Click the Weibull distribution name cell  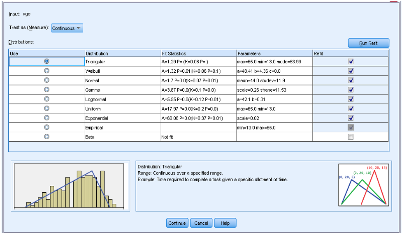[123, 71]
